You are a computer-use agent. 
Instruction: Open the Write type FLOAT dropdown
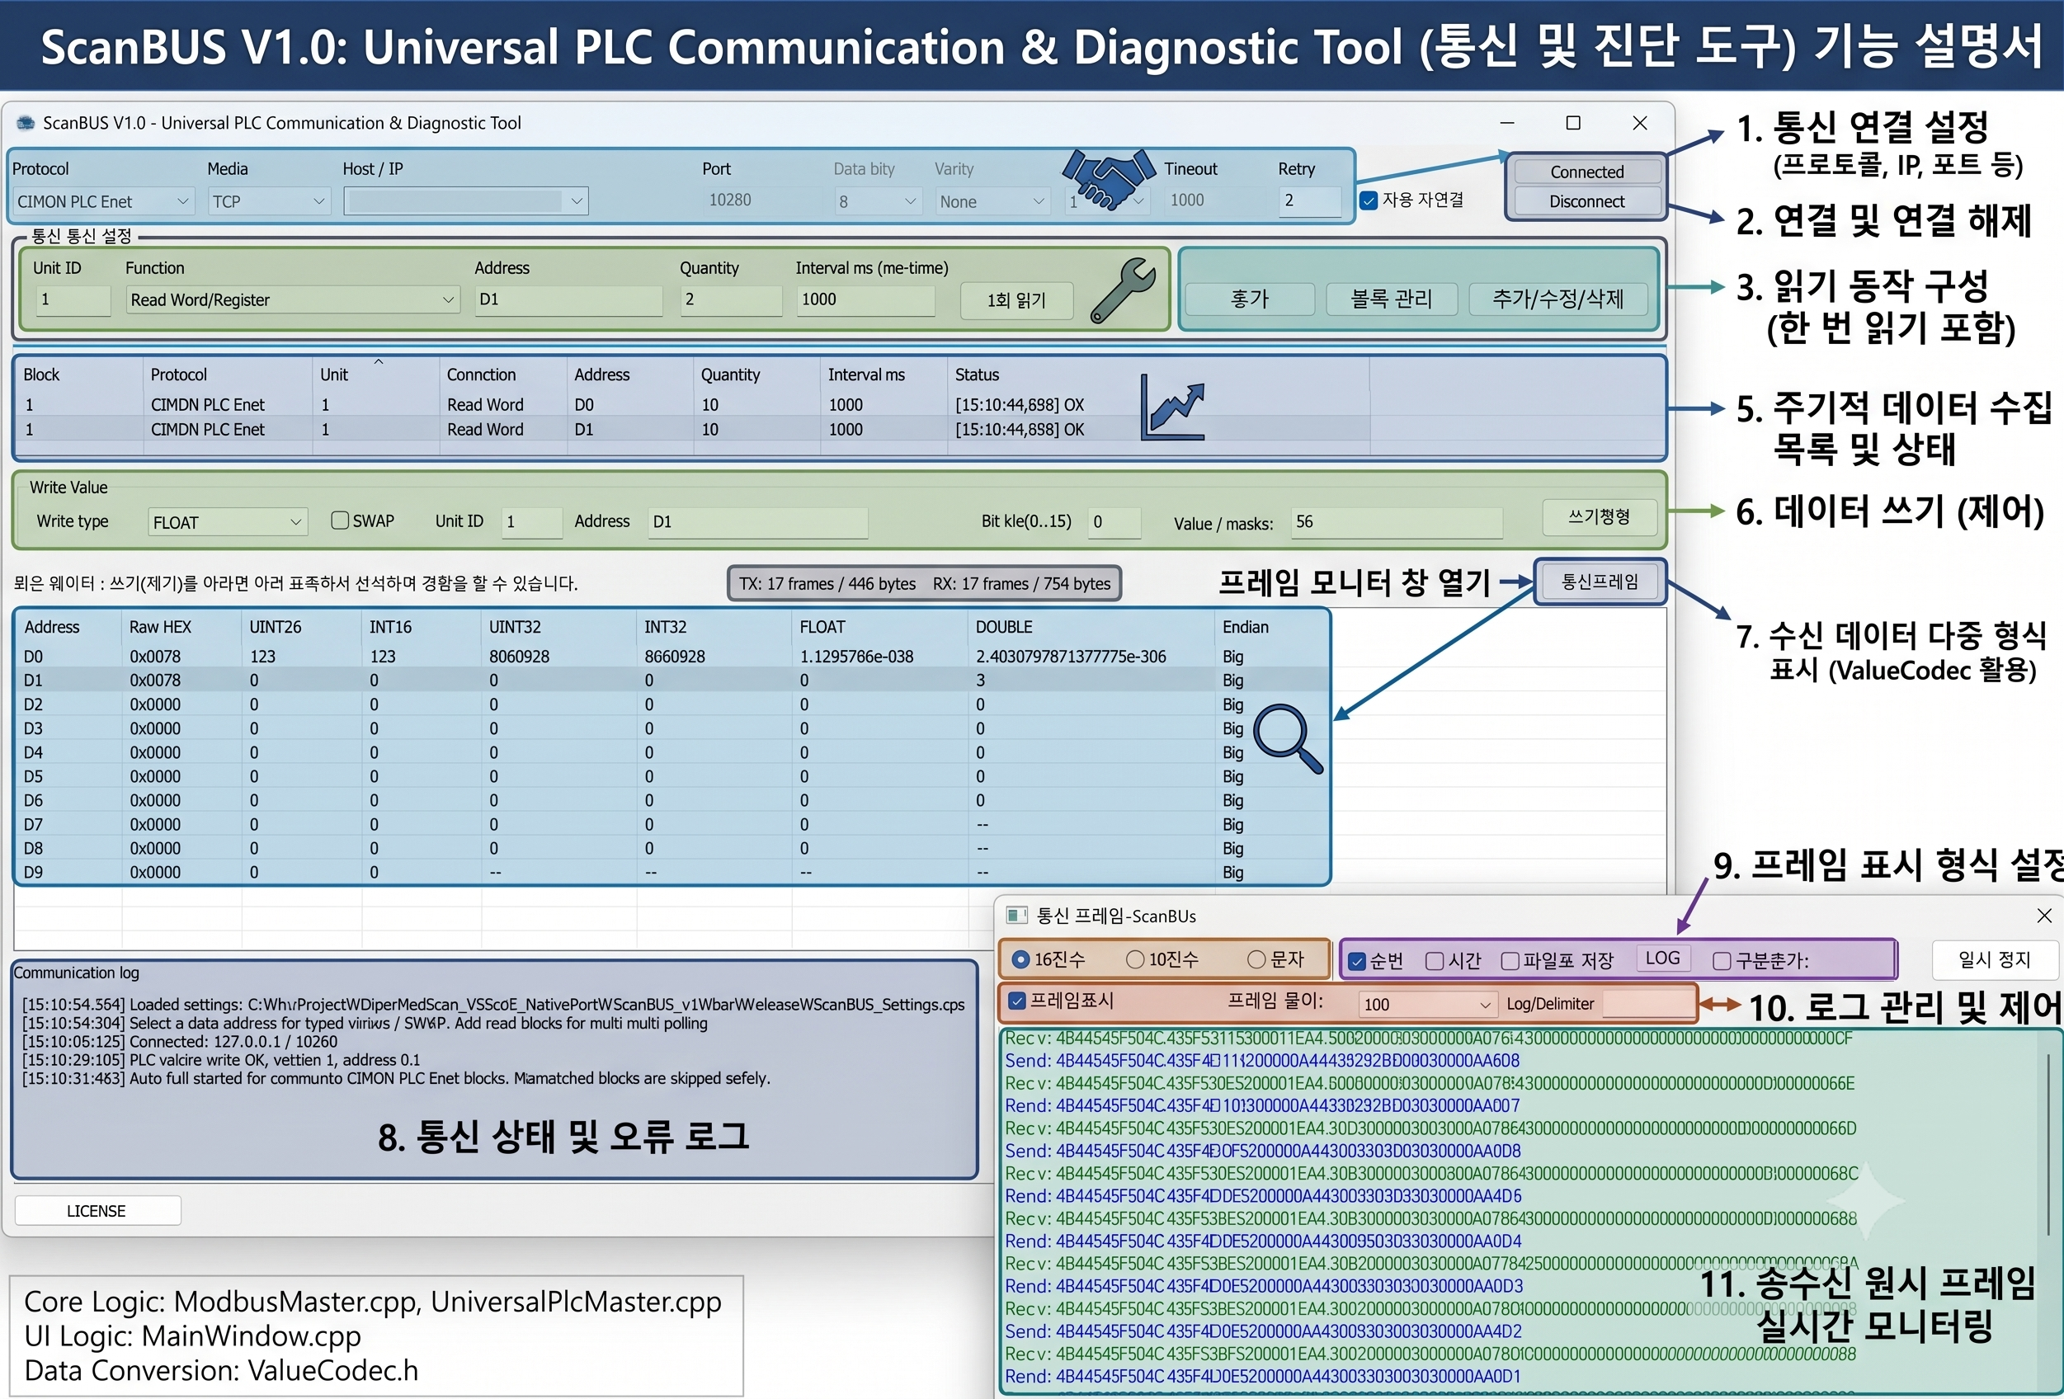(x=228, y=522)
